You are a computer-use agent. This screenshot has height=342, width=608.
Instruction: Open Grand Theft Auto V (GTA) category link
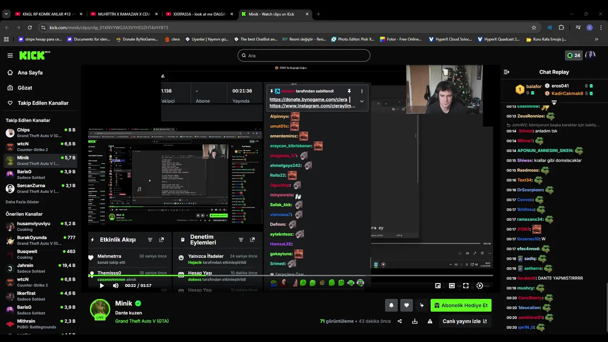click(x=142, y=321)
